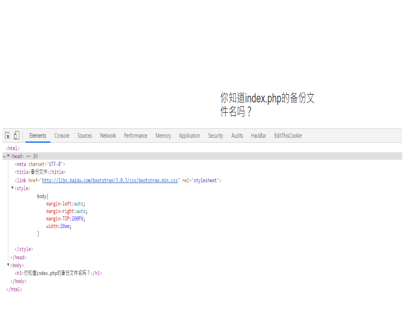Select the title 备份文件 line
Screen dimensions: 403x315
40,172
